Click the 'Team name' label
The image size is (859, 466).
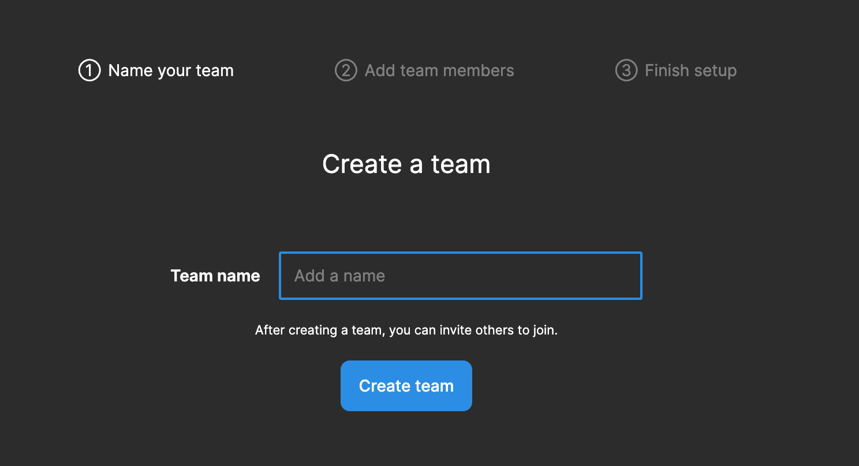pos(215,276)
